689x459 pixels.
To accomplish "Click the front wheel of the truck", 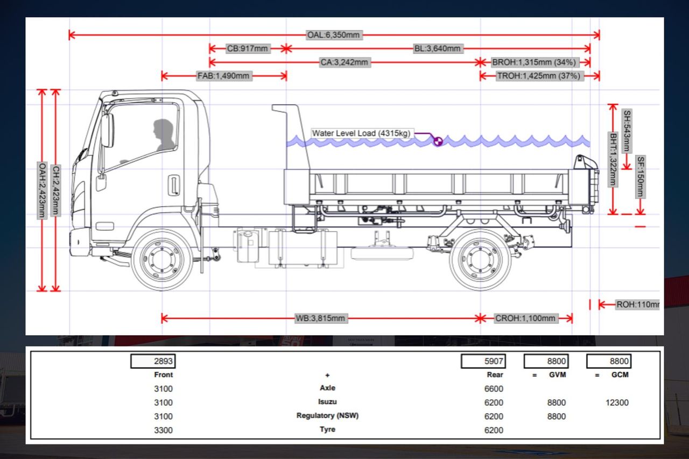I will 162,260.
